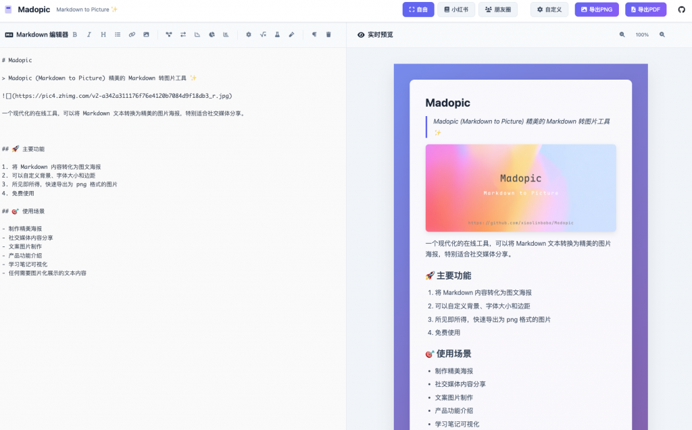
Task: Click the two opposing arrows toolbar icon
Action: click(x=182, y=34)
